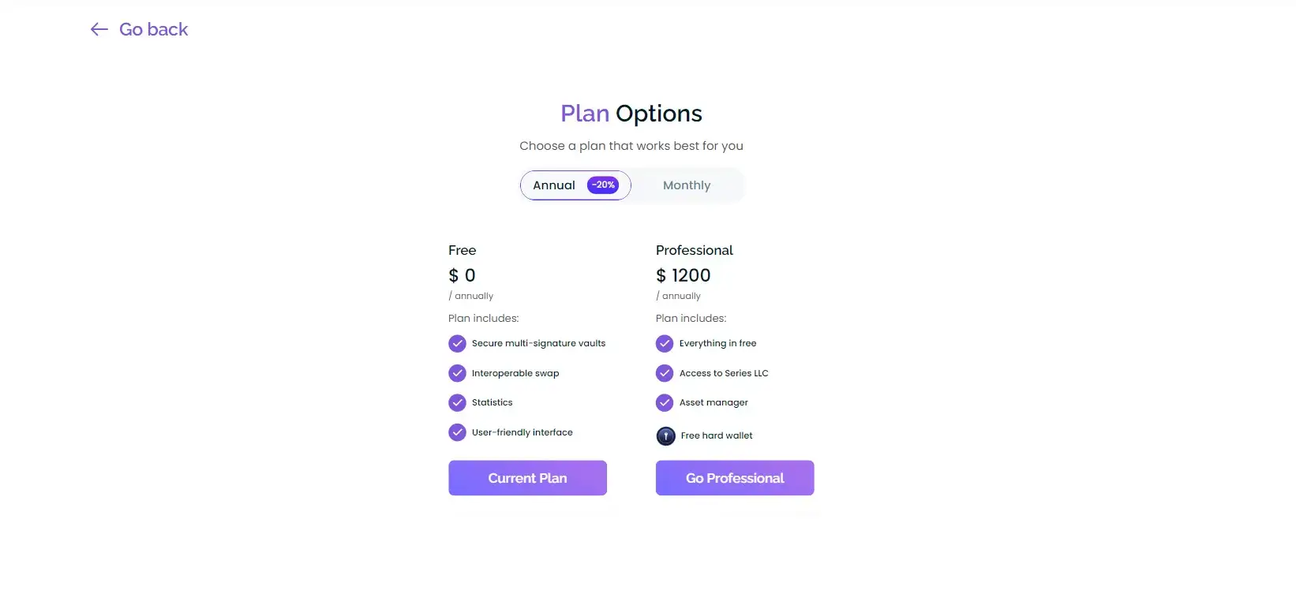Click the Go Professional button
The width and height of the screenshot is (1296, 594).
734,478
